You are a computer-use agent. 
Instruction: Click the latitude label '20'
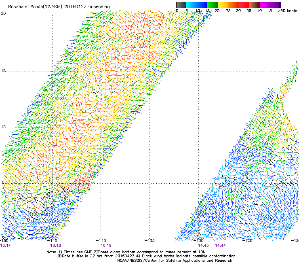(x=3, y=13)
